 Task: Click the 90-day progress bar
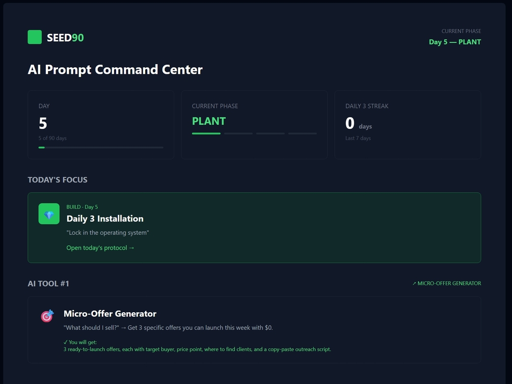coord(100,147)
